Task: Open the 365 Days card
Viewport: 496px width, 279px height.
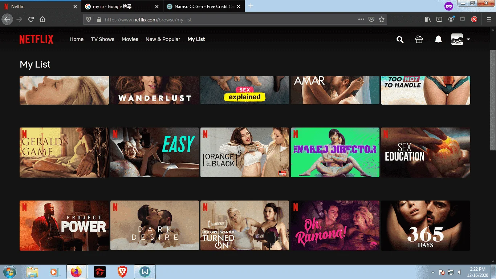Action: pyautogui.click(x=426, y=226)
